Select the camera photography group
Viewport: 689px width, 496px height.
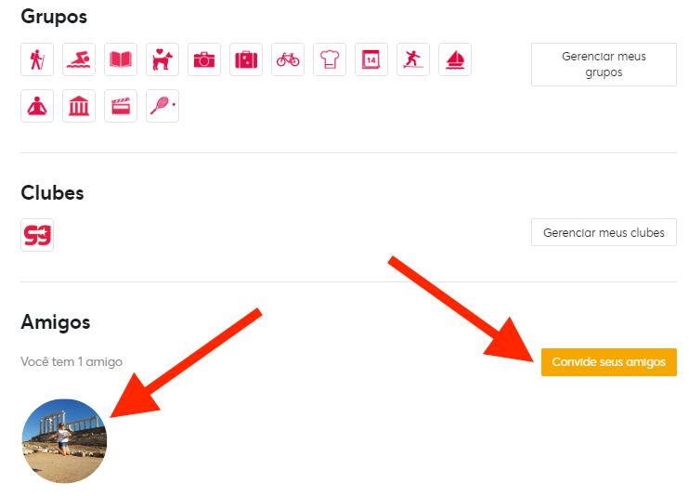tap(204, 59)
